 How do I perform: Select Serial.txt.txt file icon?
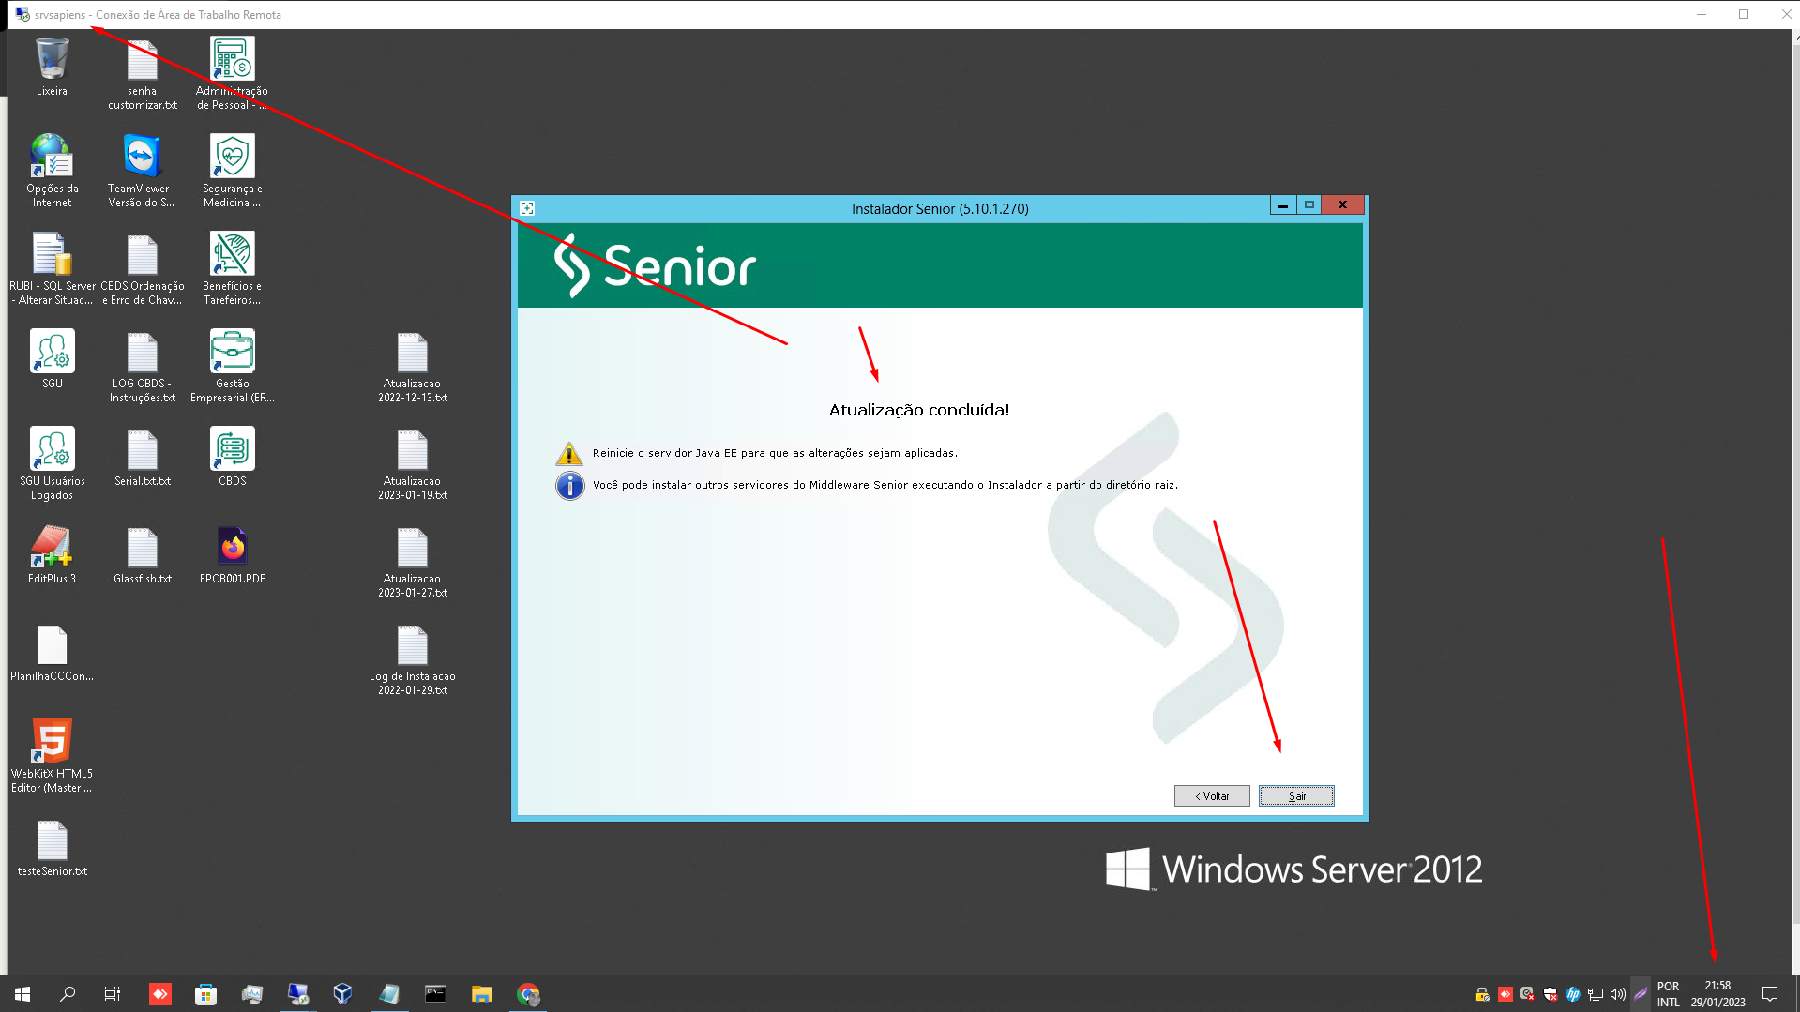(143, 458)
